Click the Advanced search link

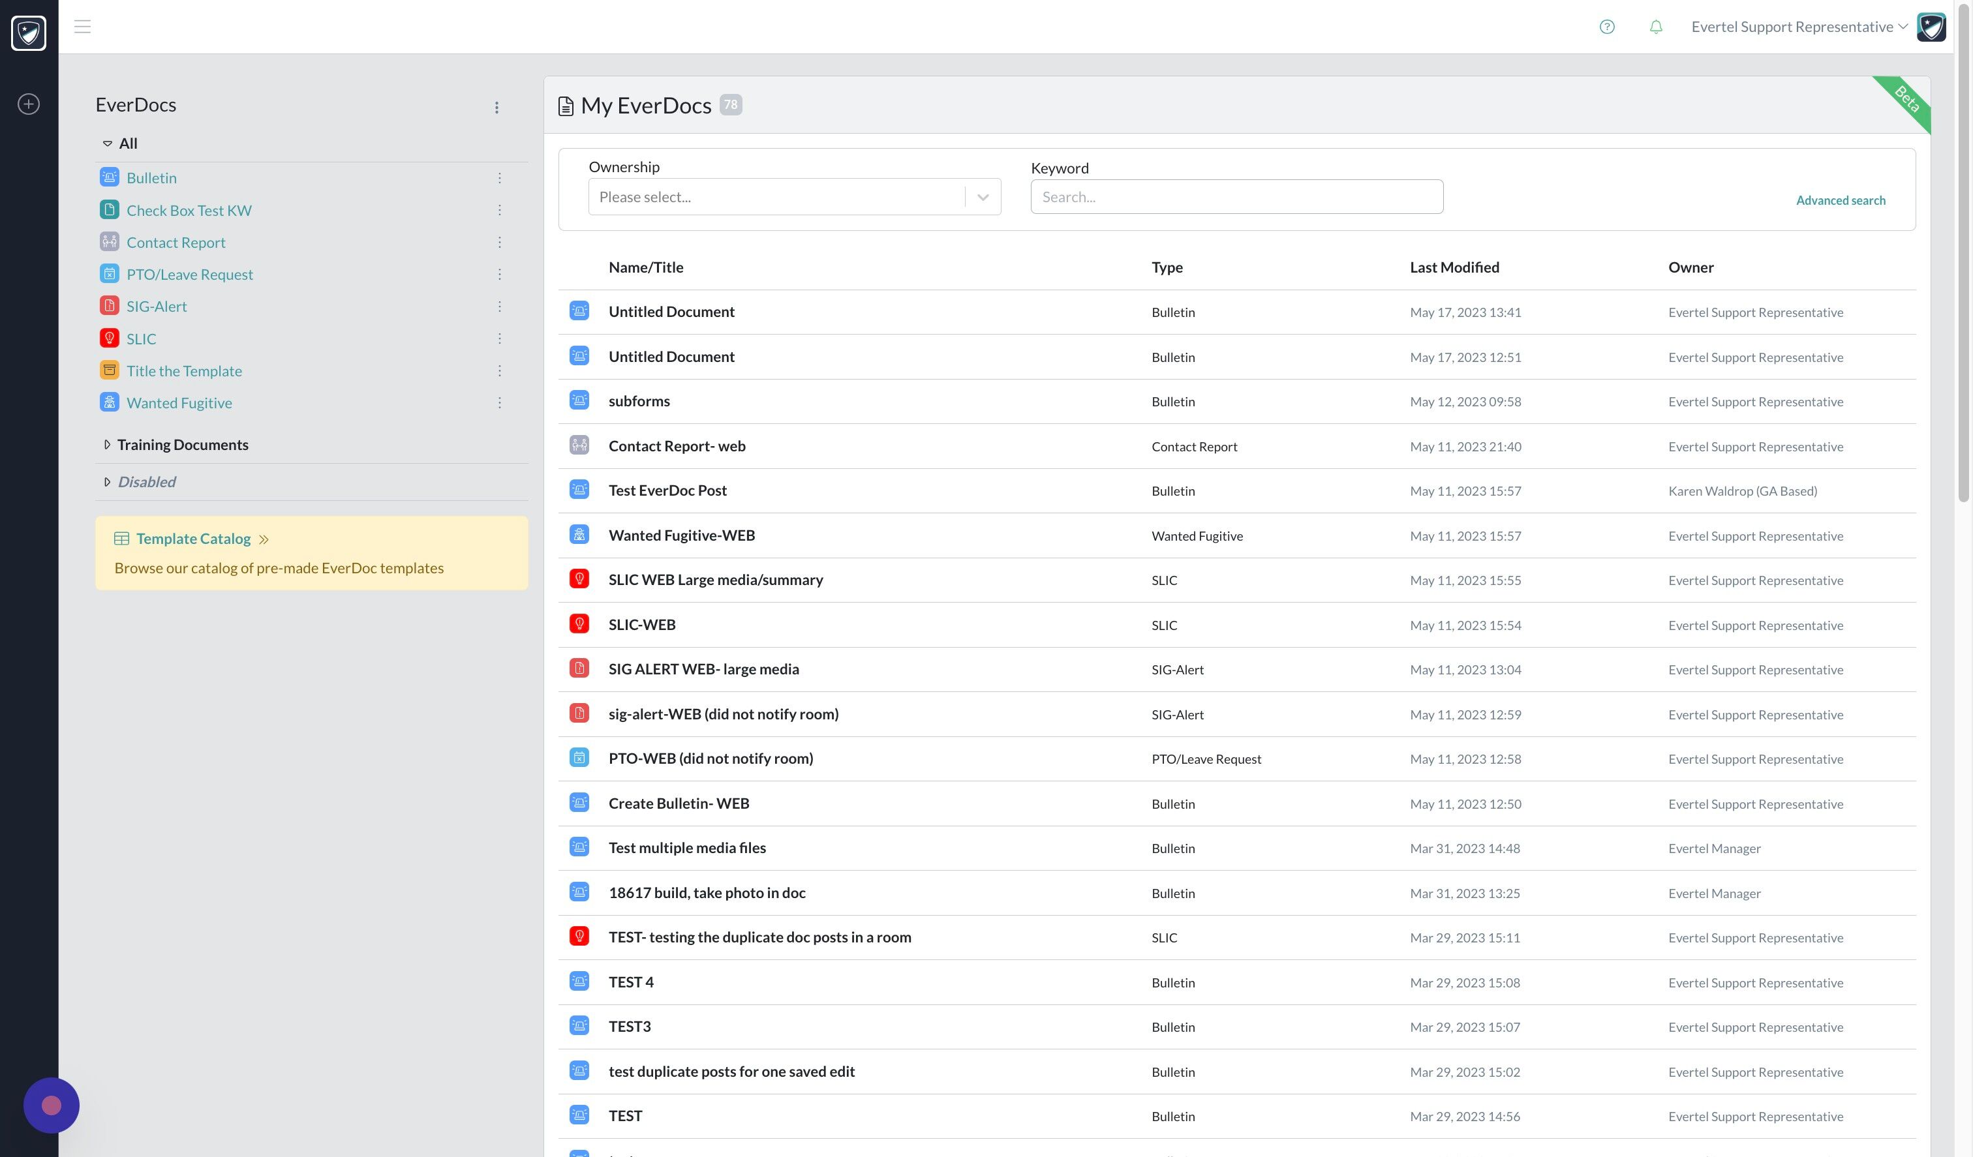click(1840, 200)
